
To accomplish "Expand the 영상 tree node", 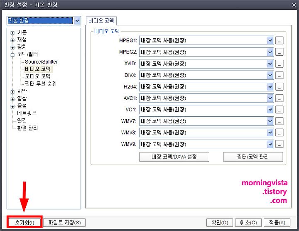I will 12,99.
